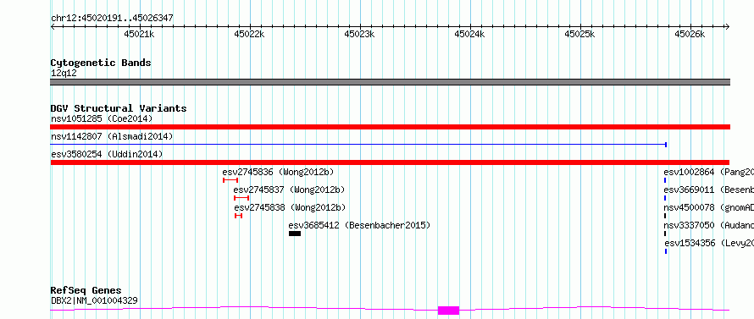
Task: Click variant label nsv1051285 (Coe2014)
Action: click(102, 118)
